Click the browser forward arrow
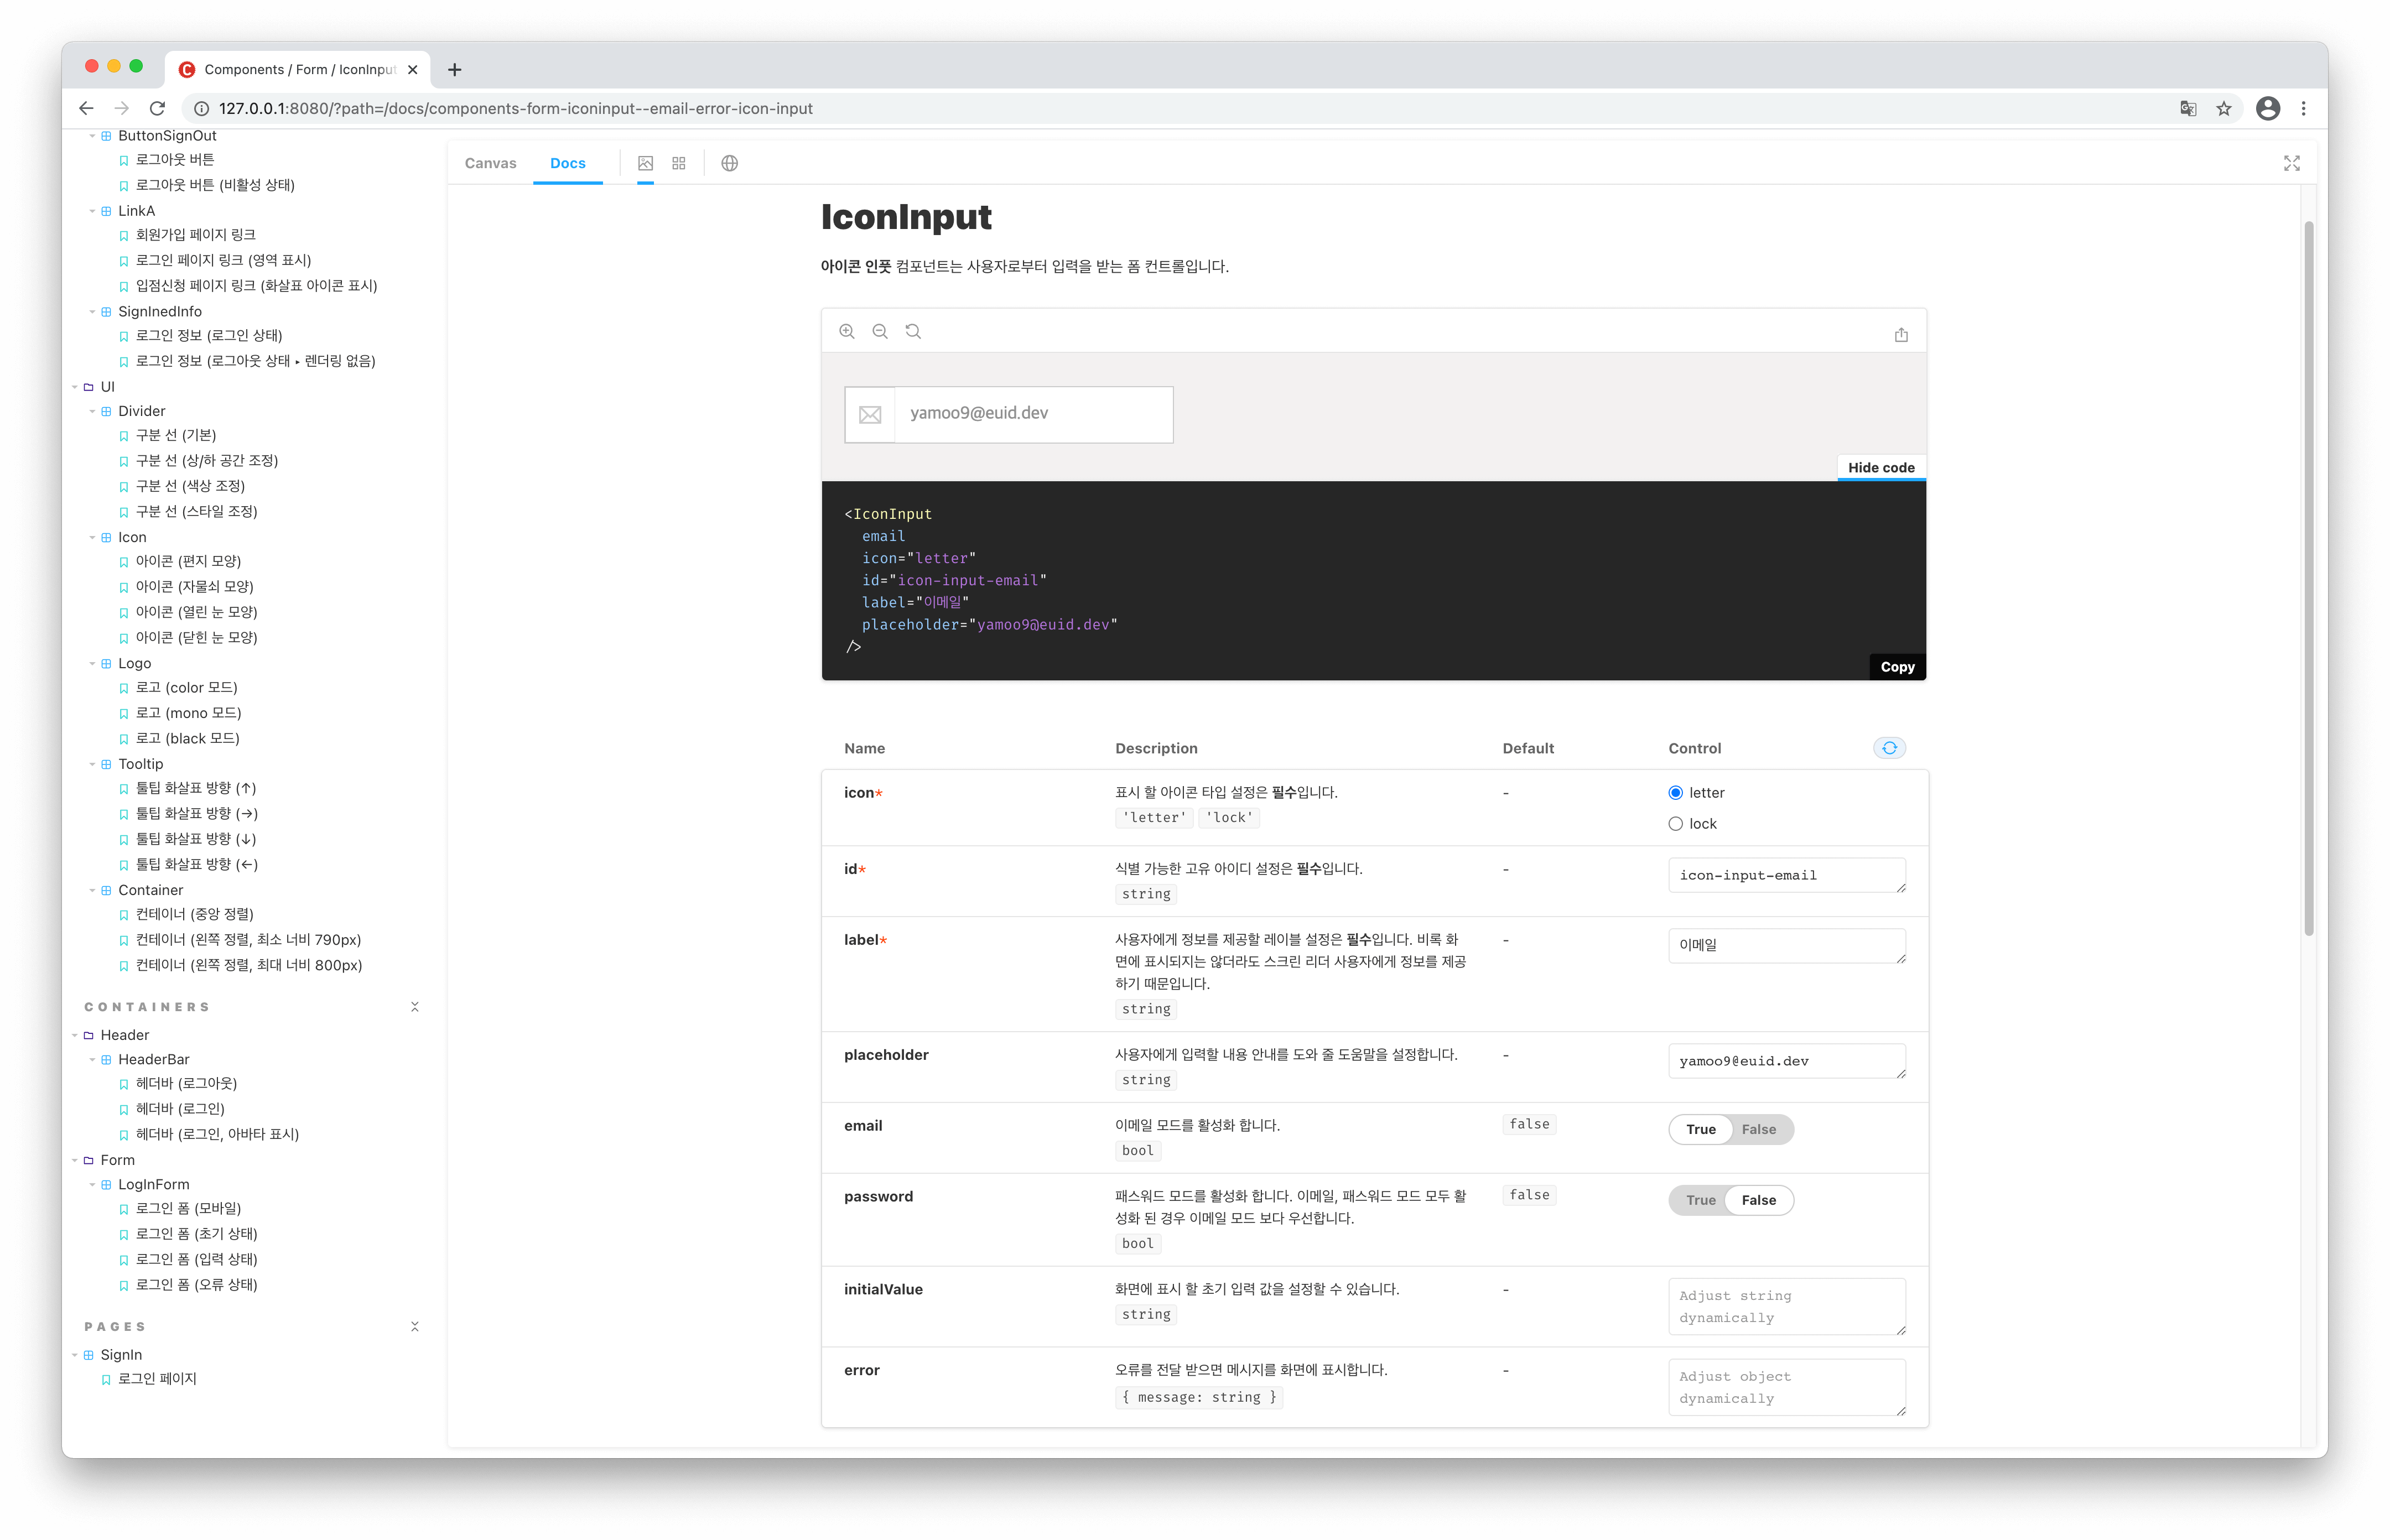 [x=122, y=108]
